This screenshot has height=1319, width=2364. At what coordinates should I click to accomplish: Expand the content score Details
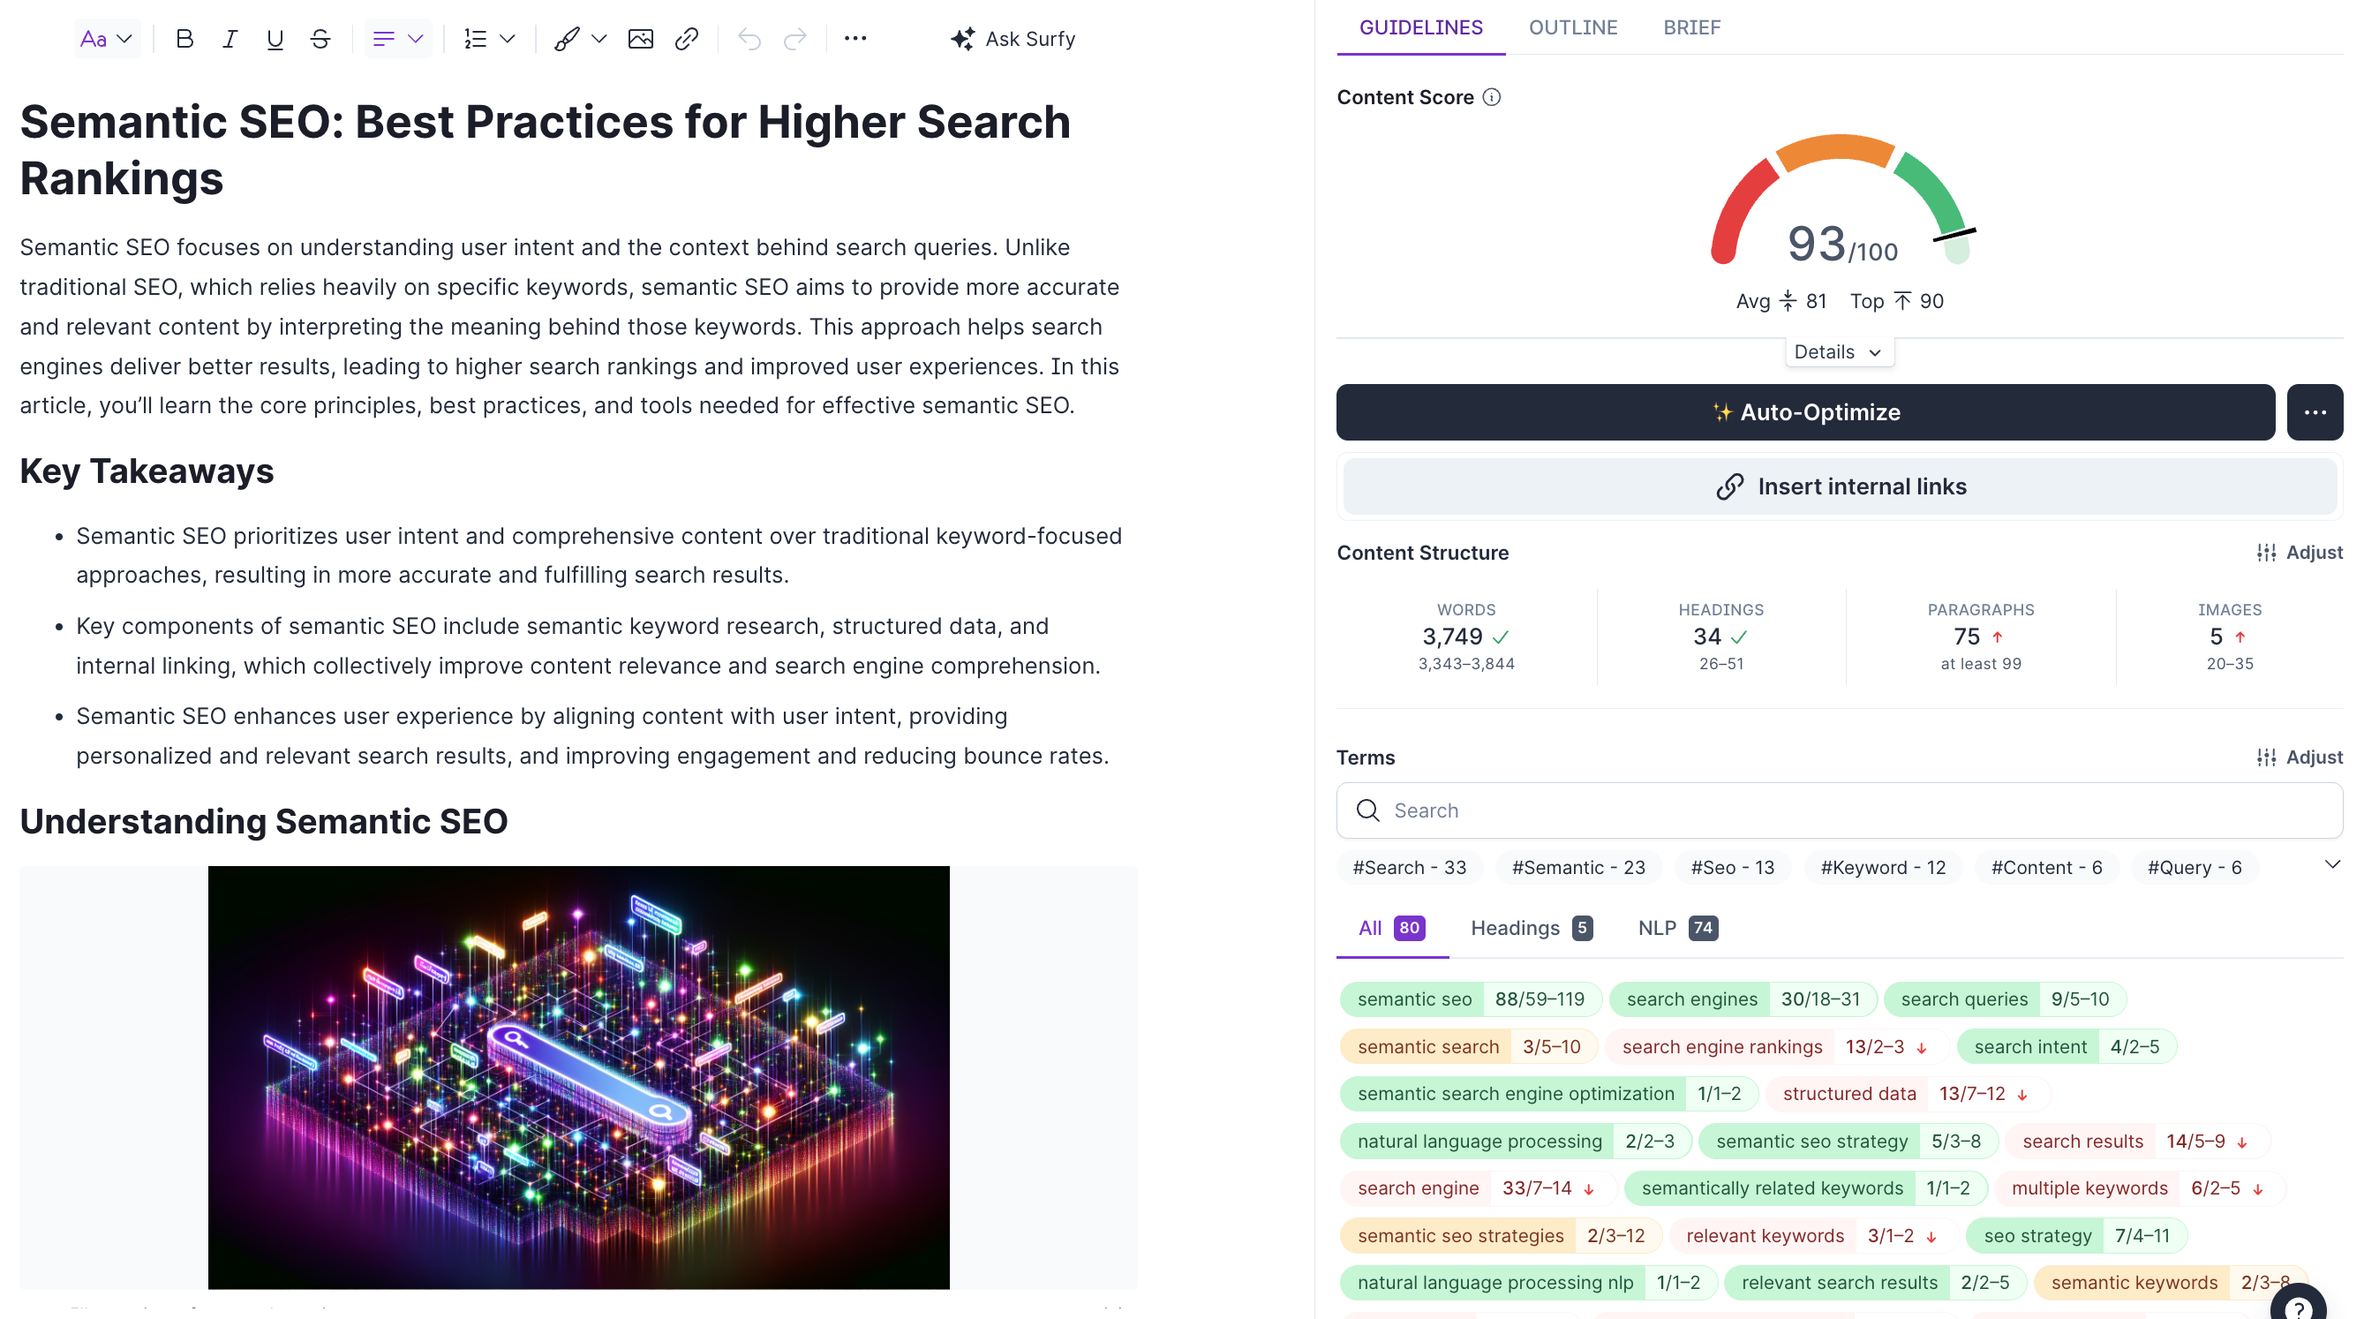(1838, 352)
